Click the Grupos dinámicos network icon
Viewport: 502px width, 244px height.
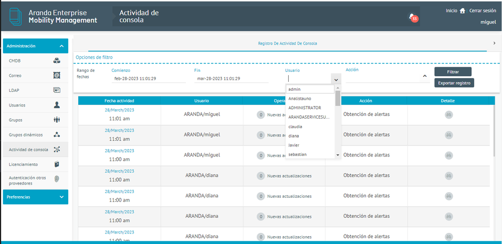click(57, 135)
